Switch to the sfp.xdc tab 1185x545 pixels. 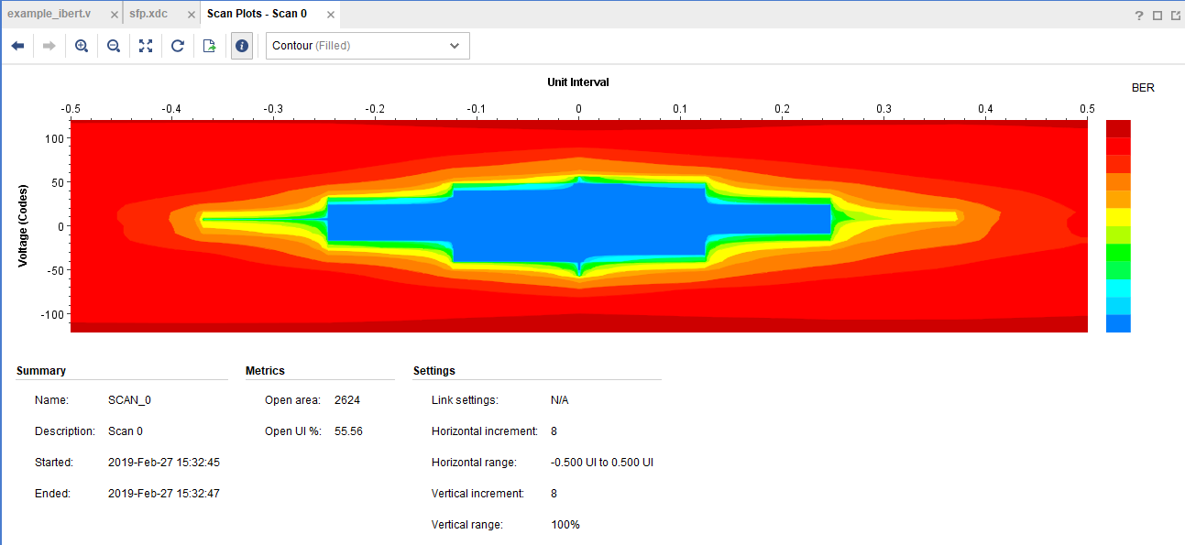(148, 14)
